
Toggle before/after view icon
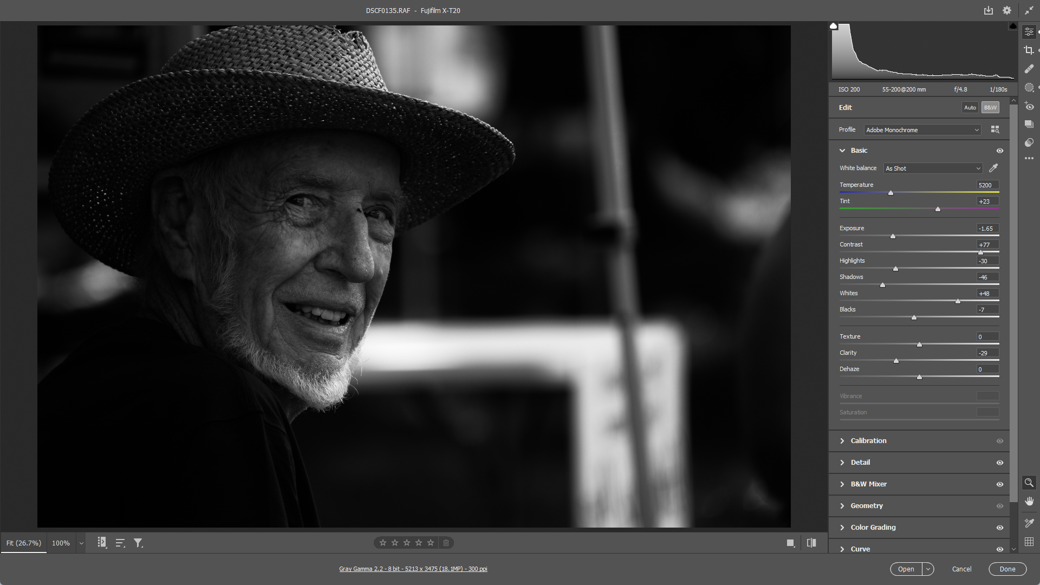click(811, 543)
